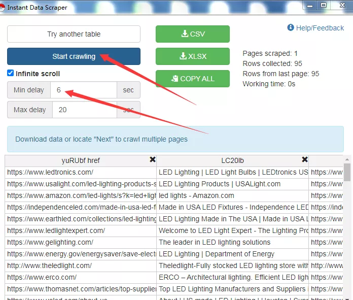Click 'Theledlight-Fully stocked LED lighting store' cell
353x300 pixels.
232,266
